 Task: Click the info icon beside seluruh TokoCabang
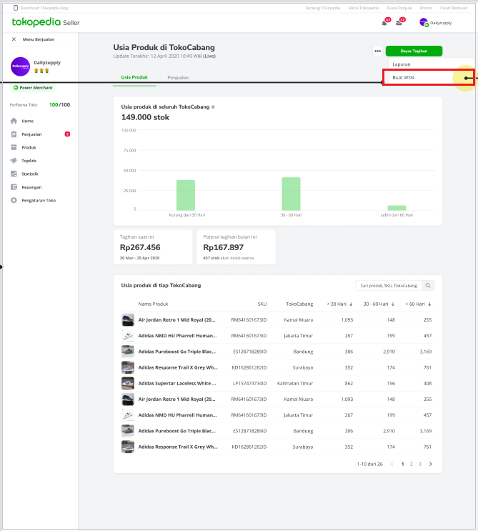(x=213, y=107)
